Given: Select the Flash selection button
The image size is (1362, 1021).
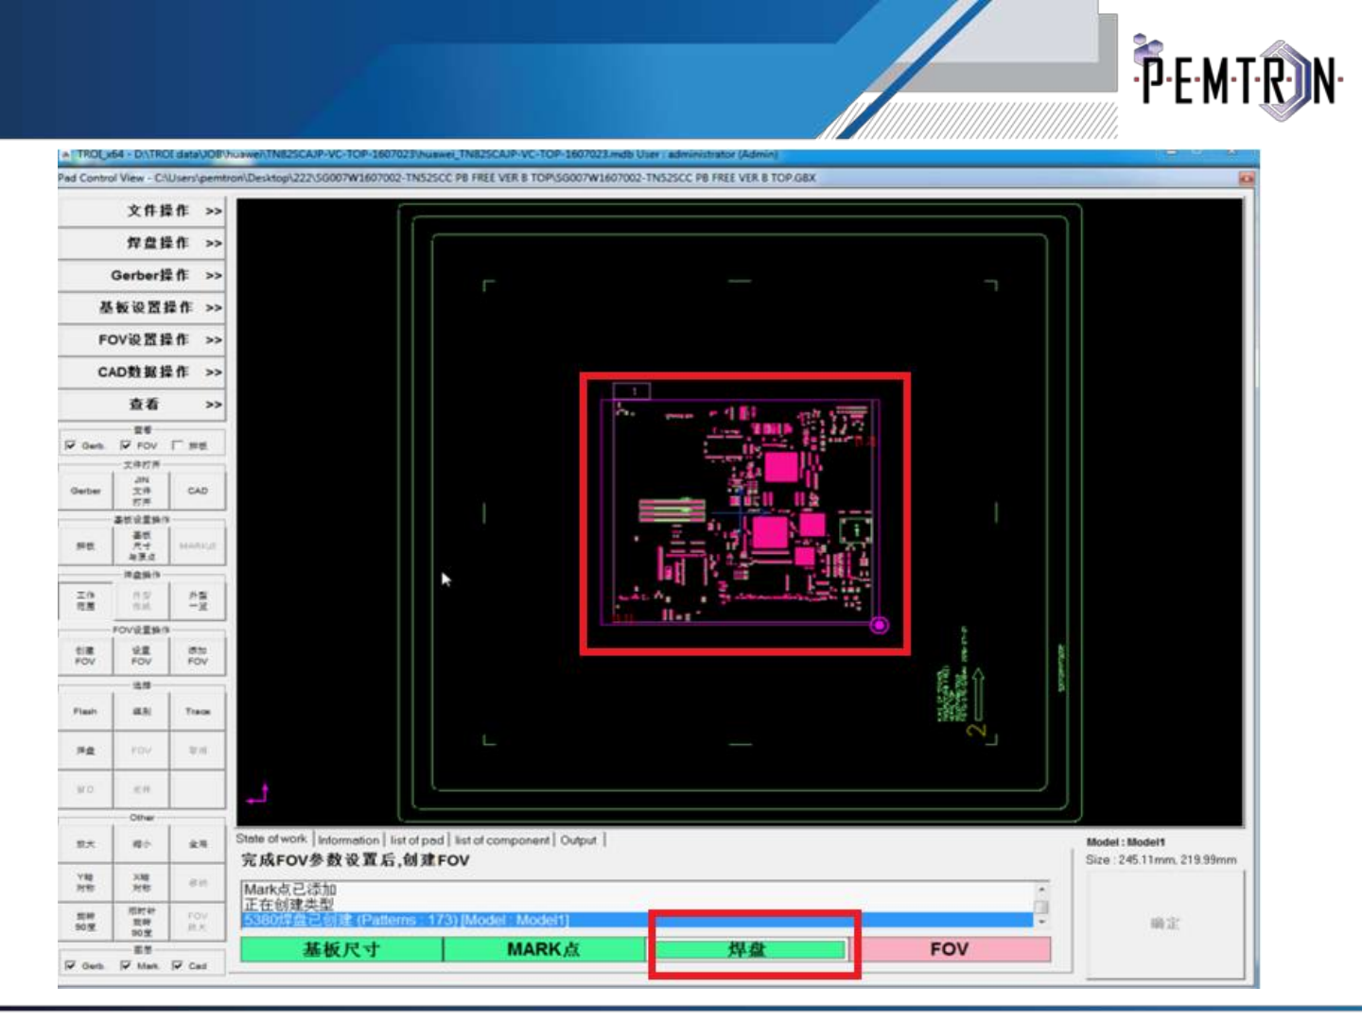Looking at the screenshot, I should (85, 711).
